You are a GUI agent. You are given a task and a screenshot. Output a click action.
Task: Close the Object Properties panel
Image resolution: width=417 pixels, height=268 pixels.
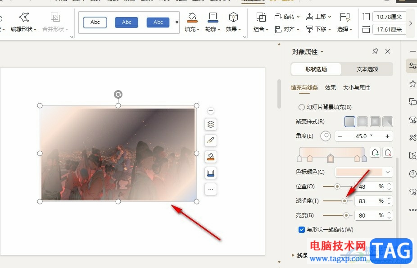[x=388, y=51]
